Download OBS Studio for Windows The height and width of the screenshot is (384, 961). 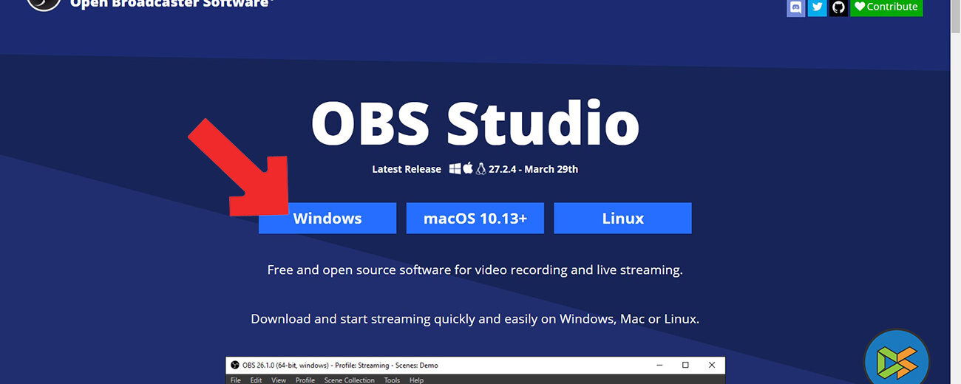[327, 219]
